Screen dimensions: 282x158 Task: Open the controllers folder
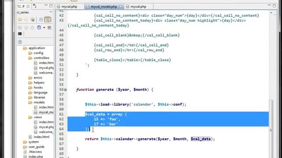click(x=41, y=58)
